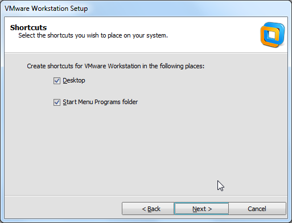Click the "Desktop" checkbox label text

point(74,80)
